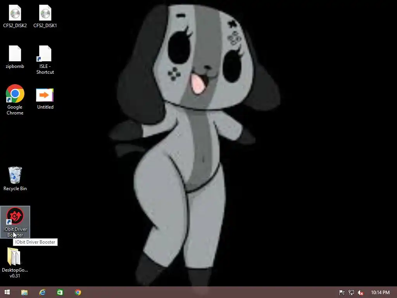Screen dimensions: 397x298
Task: Select the Google Chrome desktop shortcut
Action: pos(15,94)
